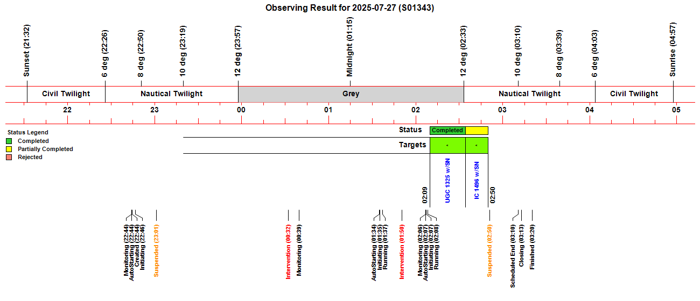Screen dimensions: 700x301
Task: Select the Suspended (23:01) event label
Action: [x=156, y=250]
